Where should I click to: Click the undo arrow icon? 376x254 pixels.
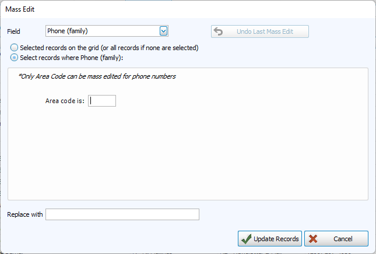[219, 31]
